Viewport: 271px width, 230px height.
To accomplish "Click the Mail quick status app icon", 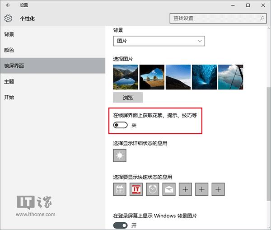I will click(x=170, y=190).
